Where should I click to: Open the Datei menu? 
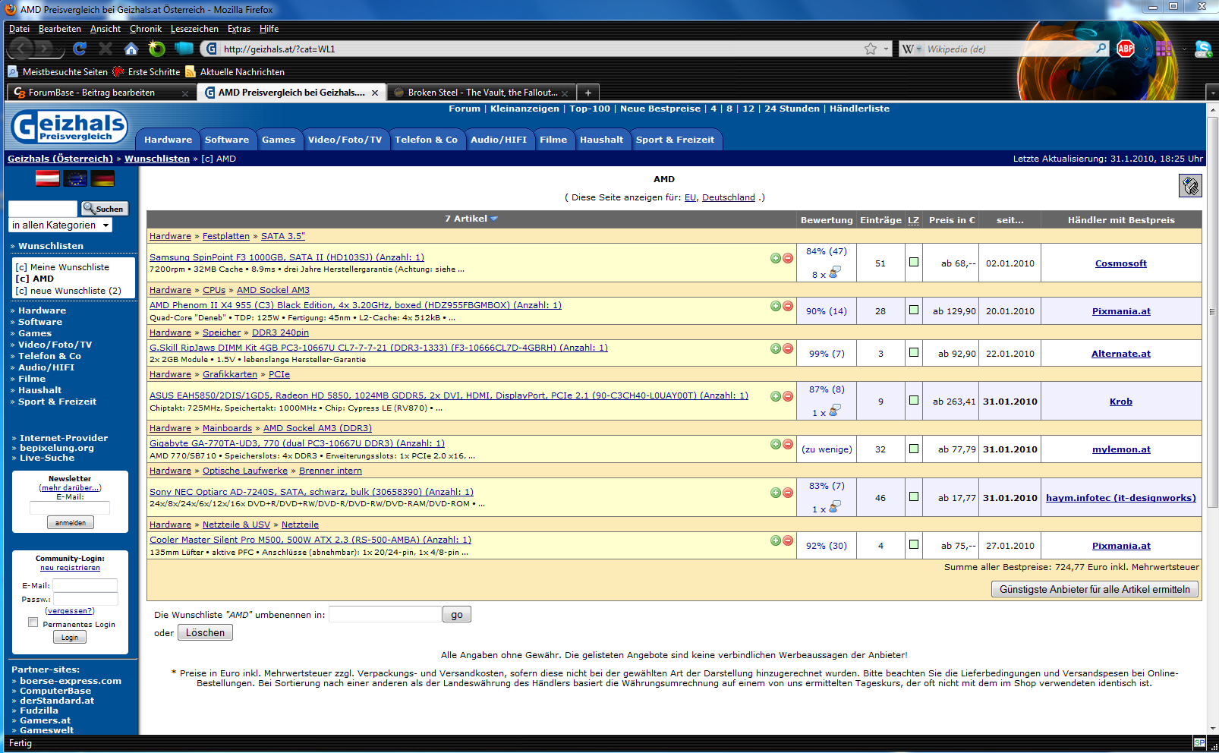coord(19,29)
